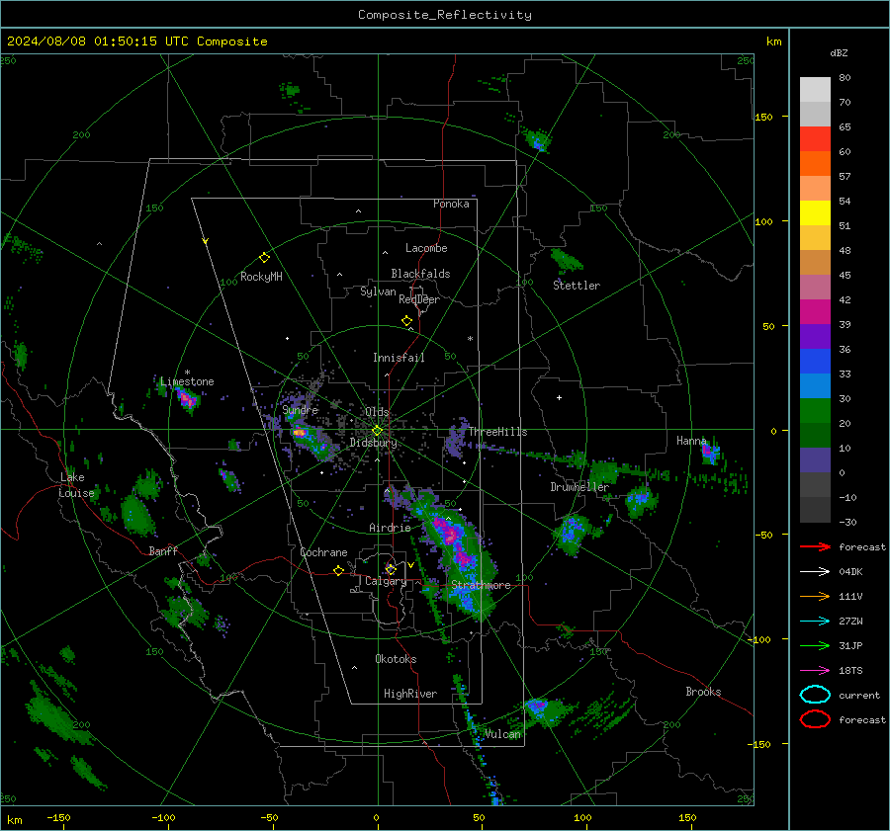Click the Sundre town label

tap(300, 409)
